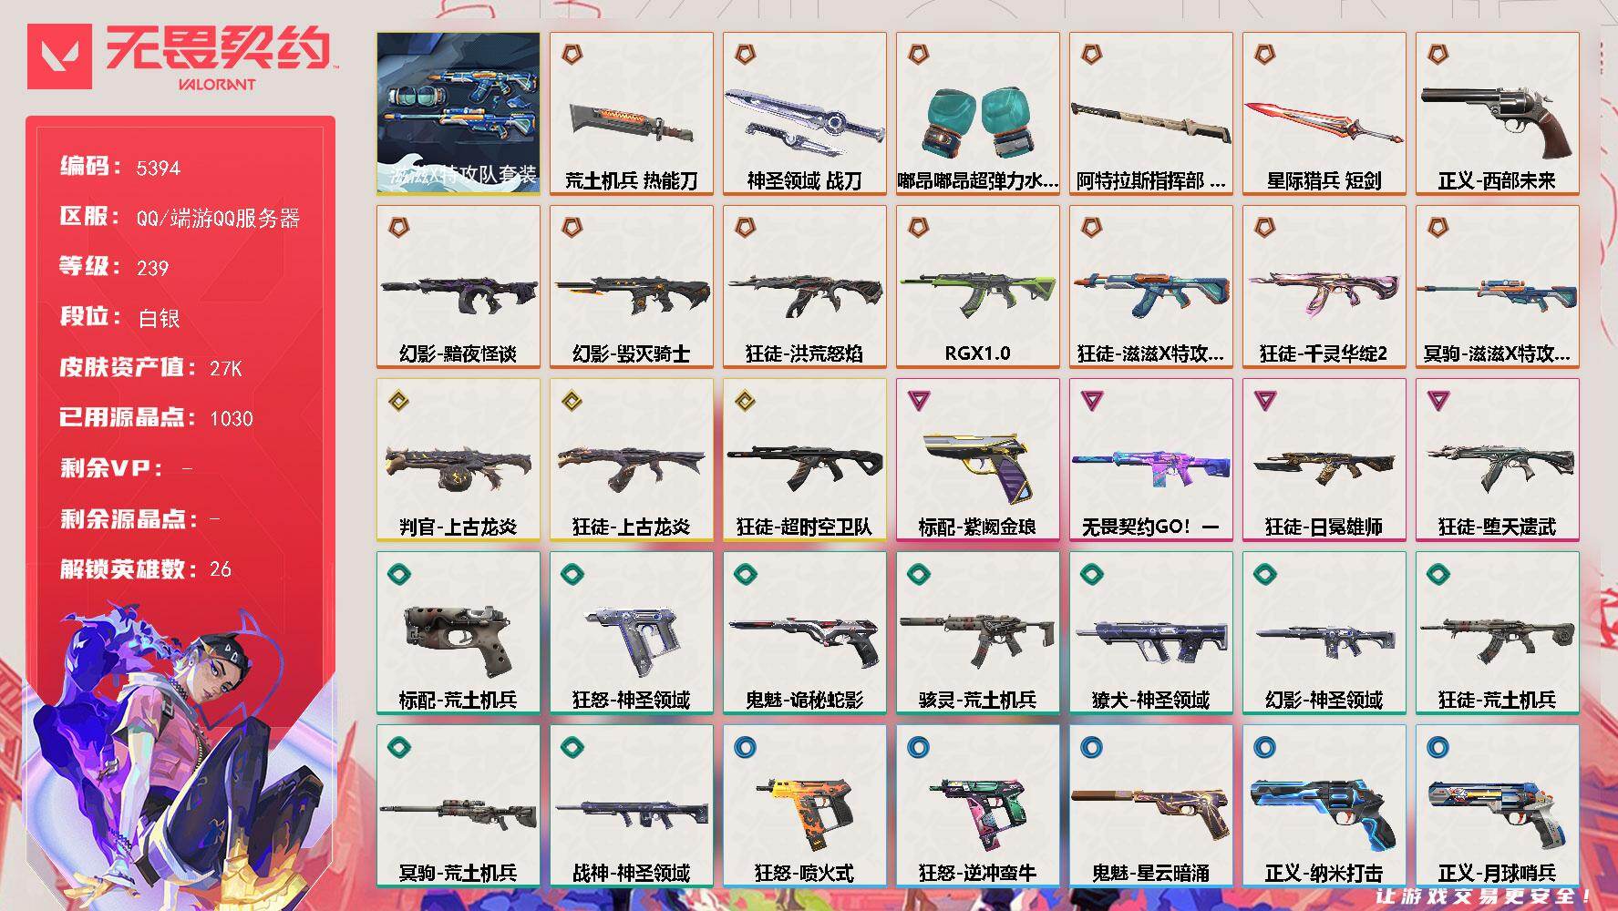Click the pink triangle tier icon on 狂徒-日冕雄师
Viewport: 1618px width, 911px height.
coord(1265,400)
